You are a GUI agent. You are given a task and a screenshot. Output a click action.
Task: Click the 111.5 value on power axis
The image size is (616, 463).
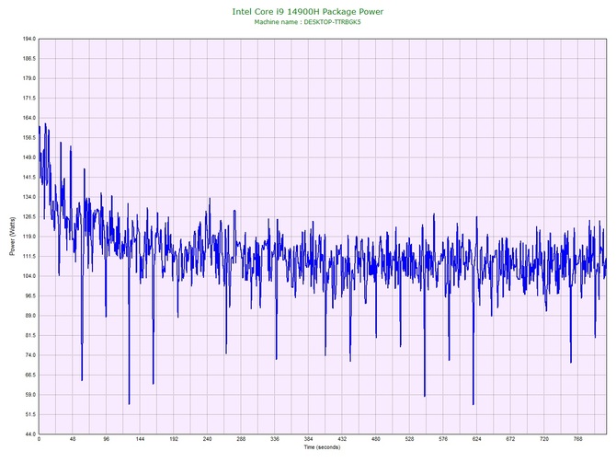(29, 257)
